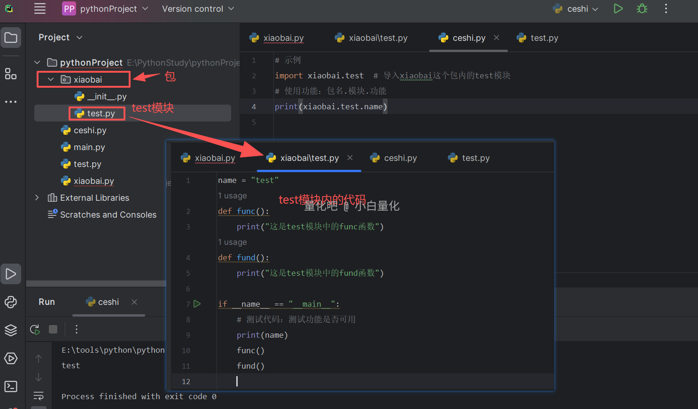The image size is (698, 409).
Task: Open the Terminal tool window
Action: click(11, 386)
